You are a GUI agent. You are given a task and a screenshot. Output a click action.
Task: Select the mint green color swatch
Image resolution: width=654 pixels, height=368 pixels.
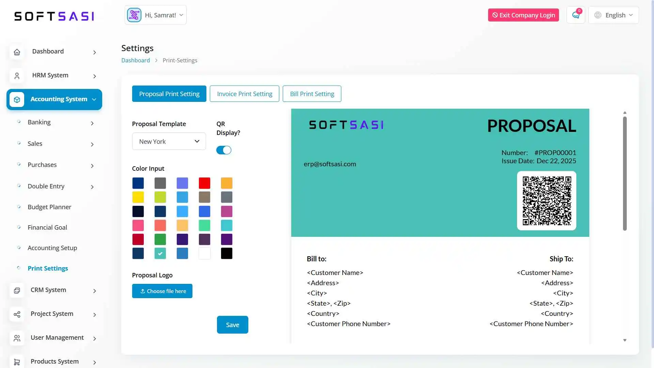point(204,226)
